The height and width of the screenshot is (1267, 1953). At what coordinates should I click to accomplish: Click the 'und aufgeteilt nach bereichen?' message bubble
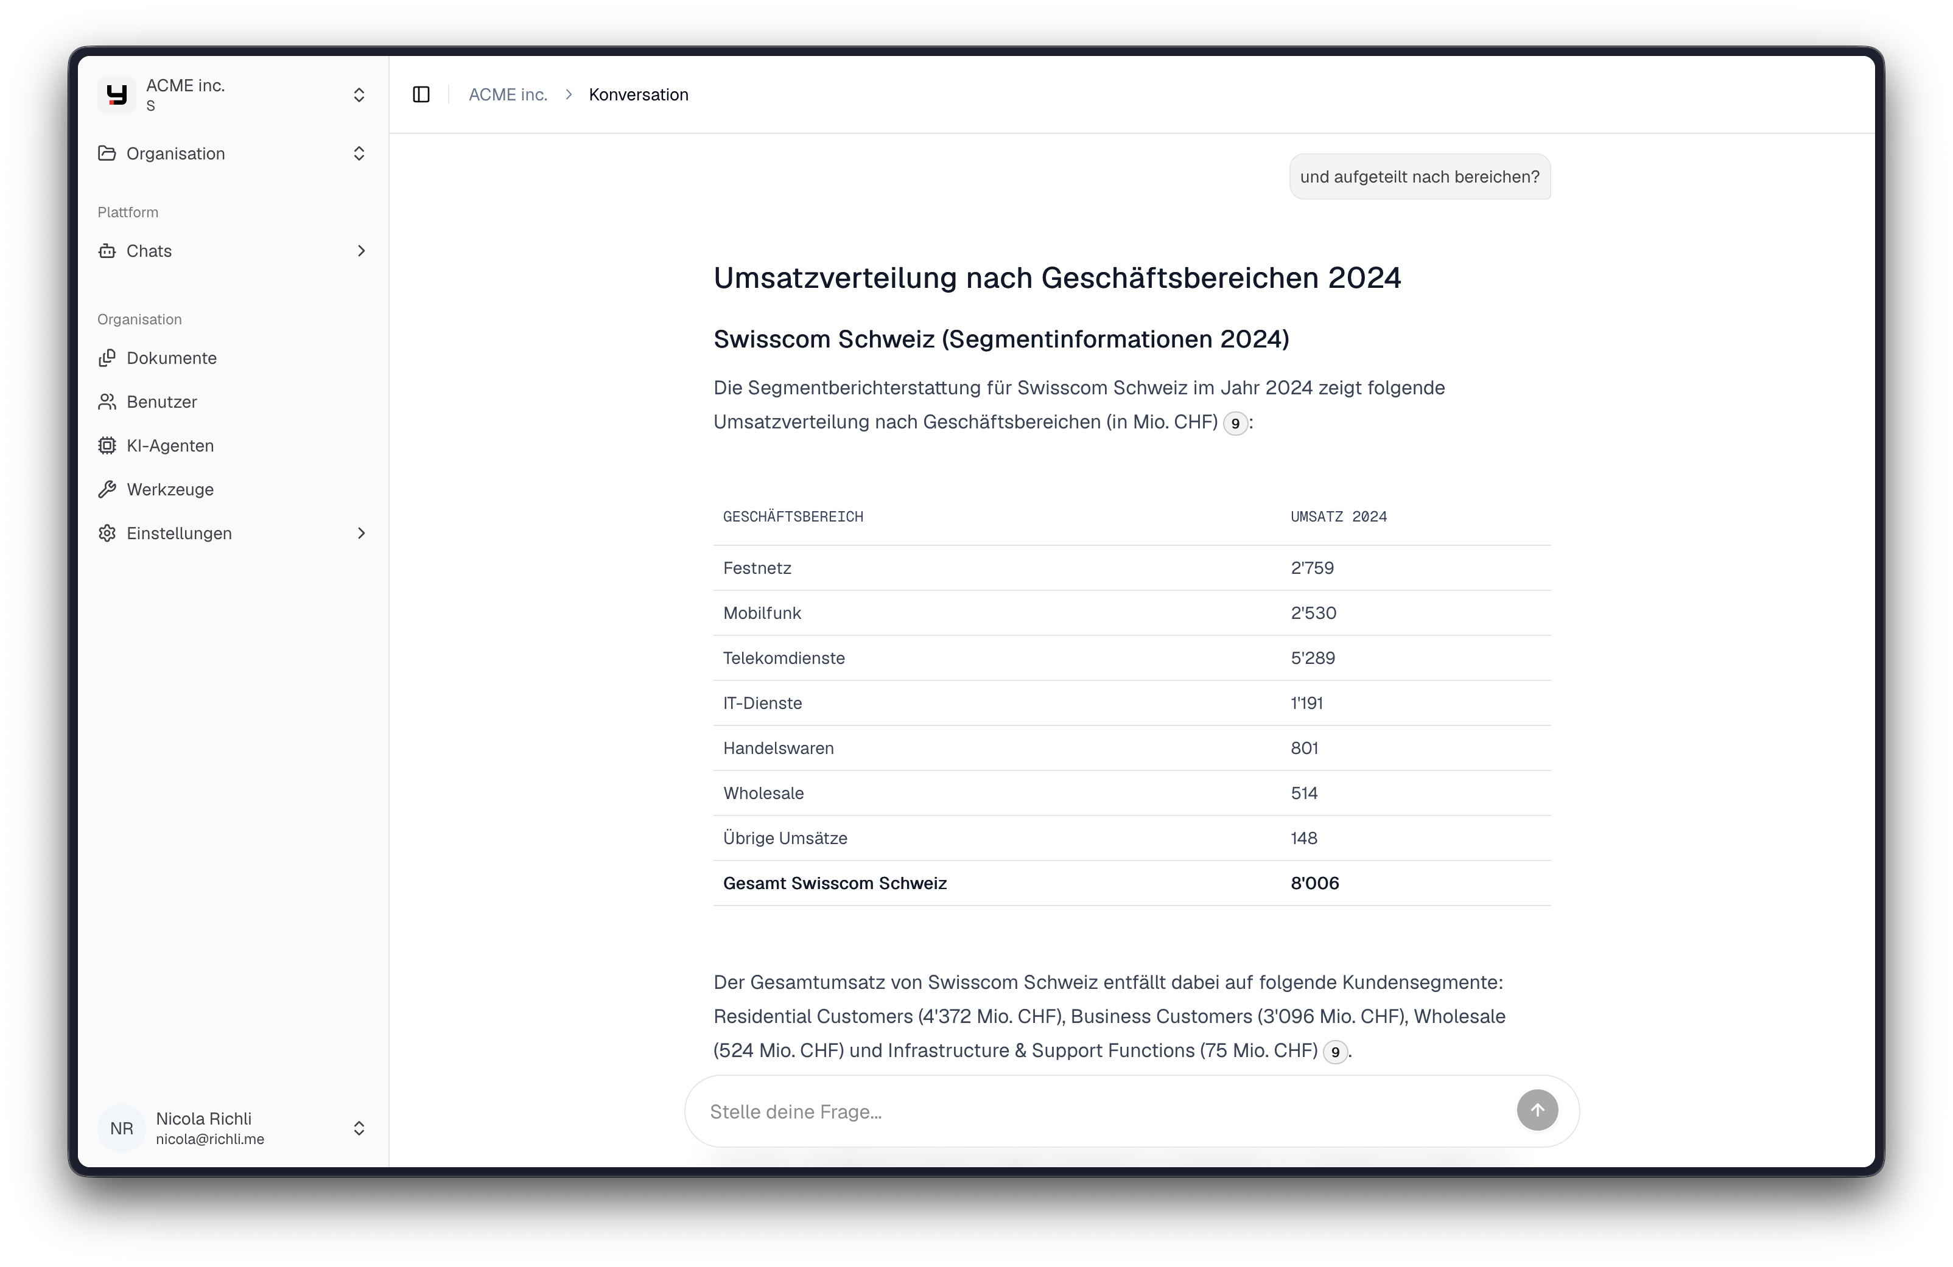pos(1420,177)
